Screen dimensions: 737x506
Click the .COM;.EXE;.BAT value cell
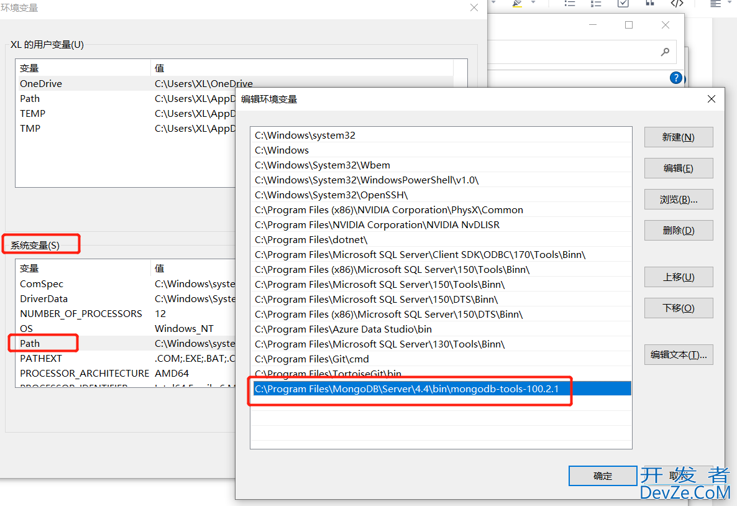(195, 358)
